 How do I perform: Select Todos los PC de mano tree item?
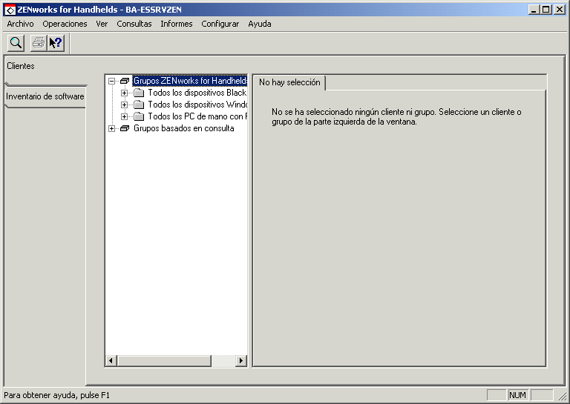point(197,116)
